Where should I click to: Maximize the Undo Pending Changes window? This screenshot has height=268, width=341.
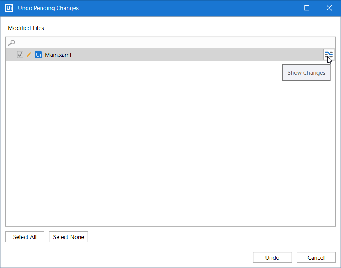pos(307,8)
